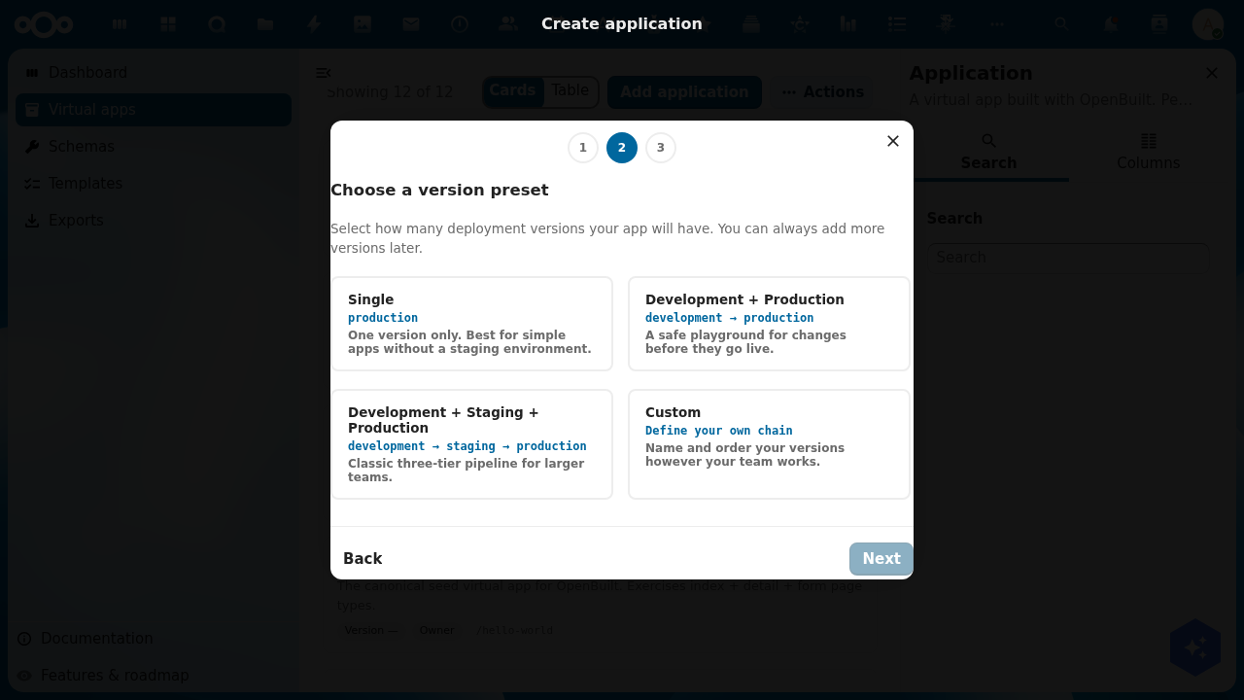Select the Custom chain preset
The height and width of the screenshot is (700, 1244).
click(769, 444)
